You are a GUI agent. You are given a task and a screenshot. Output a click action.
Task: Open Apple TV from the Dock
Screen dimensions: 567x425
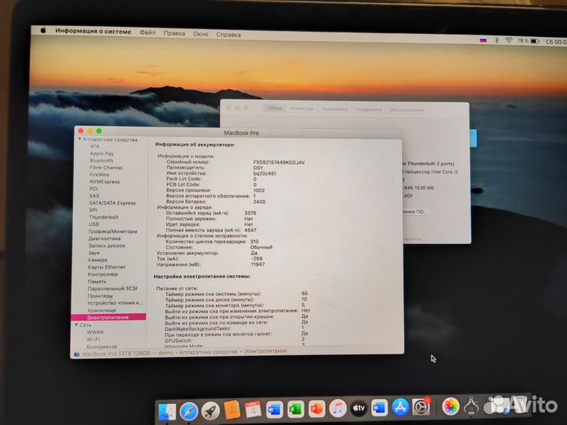[x=358, y=408]
